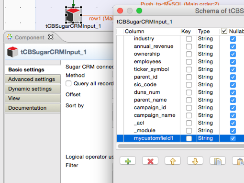The image size is (244, 183).
Task: Click the Column header in schema table
Action: click(152, 31)
